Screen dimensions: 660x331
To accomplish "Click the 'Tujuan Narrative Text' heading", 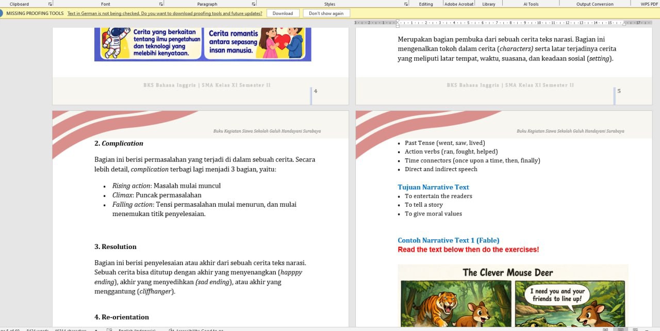I will (x=433, y=187).
